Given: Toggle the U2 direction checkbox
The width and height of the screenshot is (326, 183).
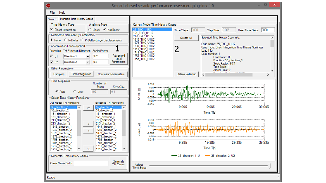Looking at the screenshot, I should 51,62.
